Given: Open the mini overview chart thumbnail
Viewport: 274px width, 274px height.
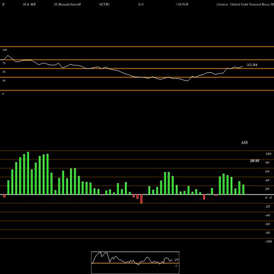Looking at the screenshot, I should [135, 262].
